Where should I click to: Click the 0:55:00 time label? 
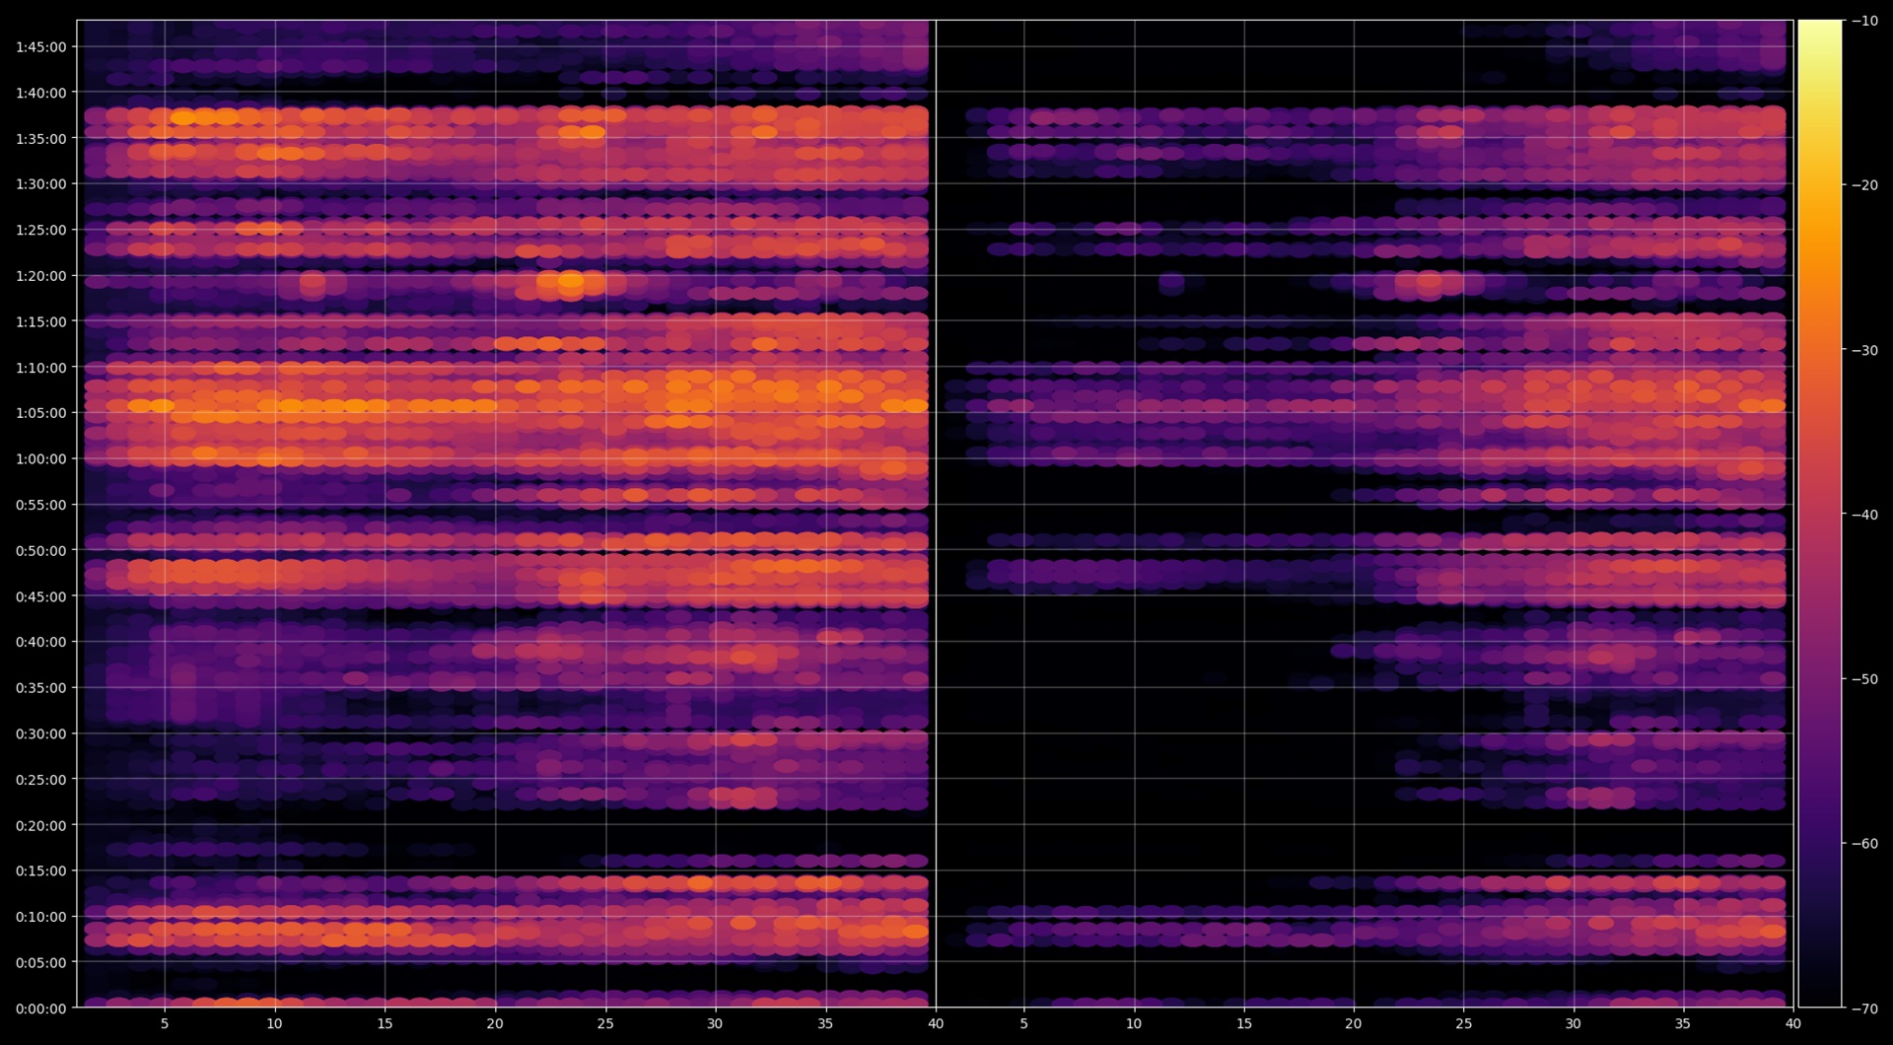41,505
